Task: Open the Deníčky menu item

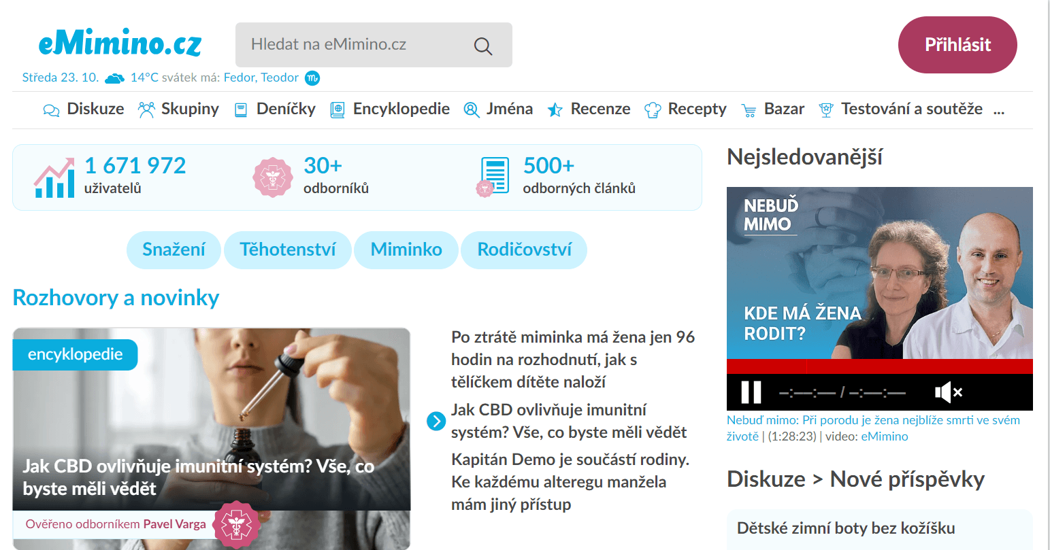Action: 286,109
